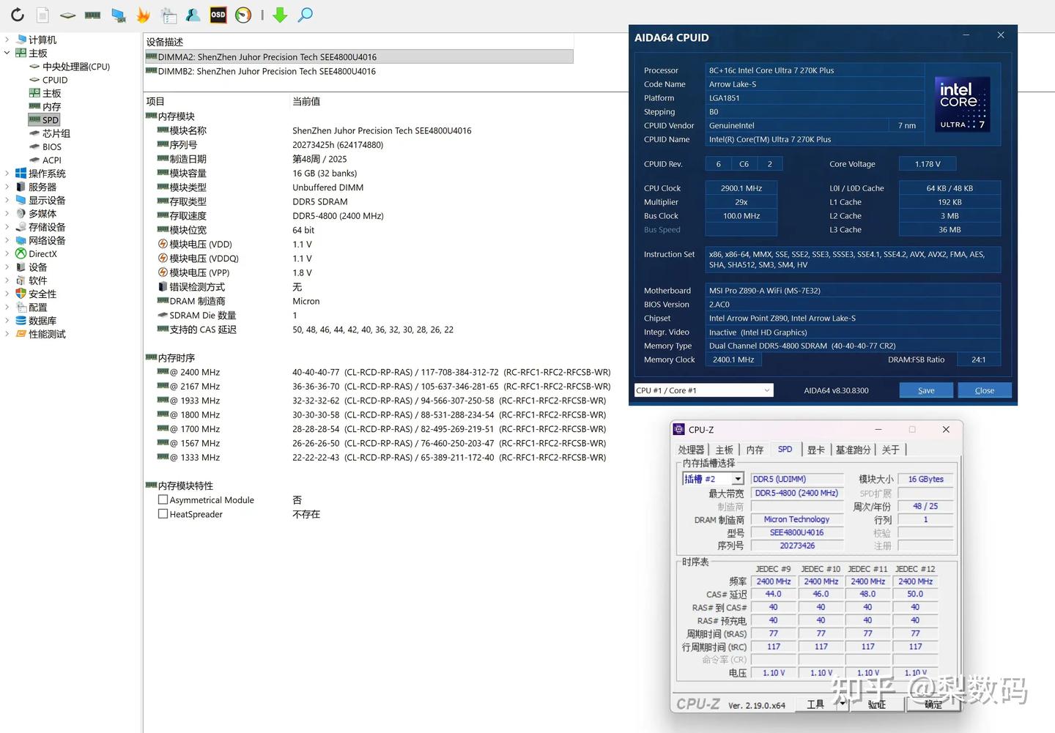
Task: Open the Report page icon in the toolbar
Action: point(42,15)
